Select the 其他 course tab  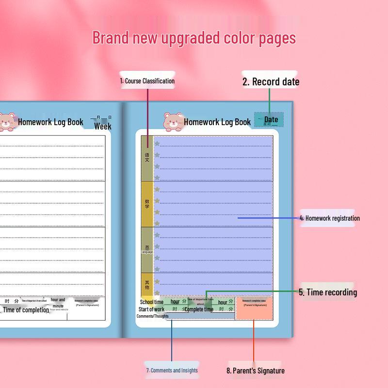point(147,284)
